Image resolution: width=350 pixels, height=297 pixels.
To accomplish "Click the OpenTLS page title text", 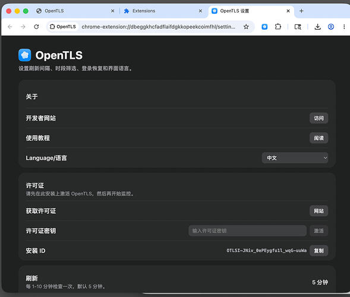I will click(59, 55).
